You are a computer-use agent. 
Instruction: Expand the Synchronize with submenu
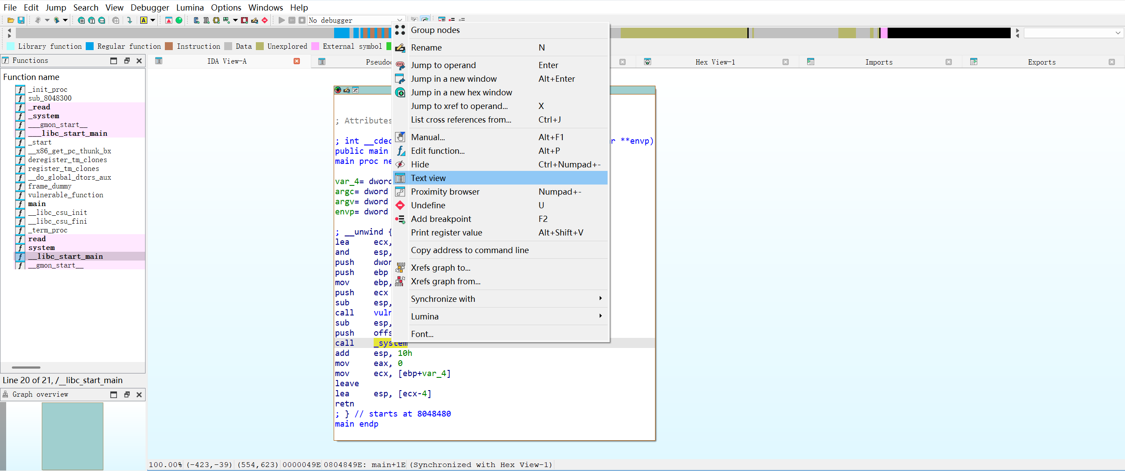[501, 299]
